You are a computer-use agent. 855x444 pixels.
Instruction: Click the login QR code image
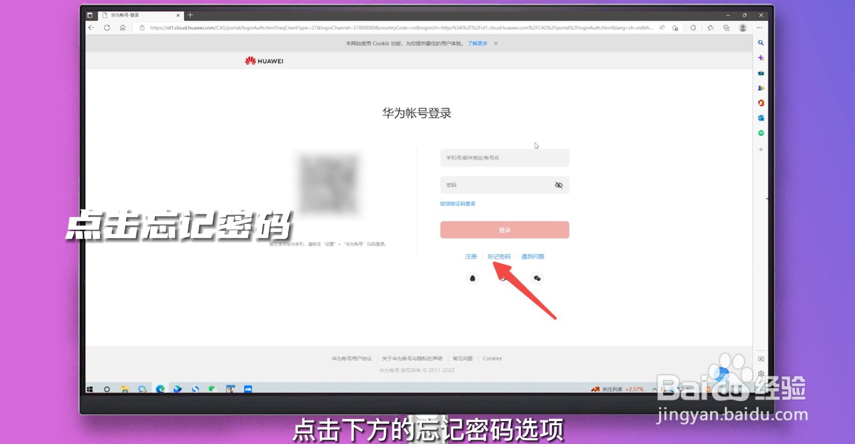[329, 184]
